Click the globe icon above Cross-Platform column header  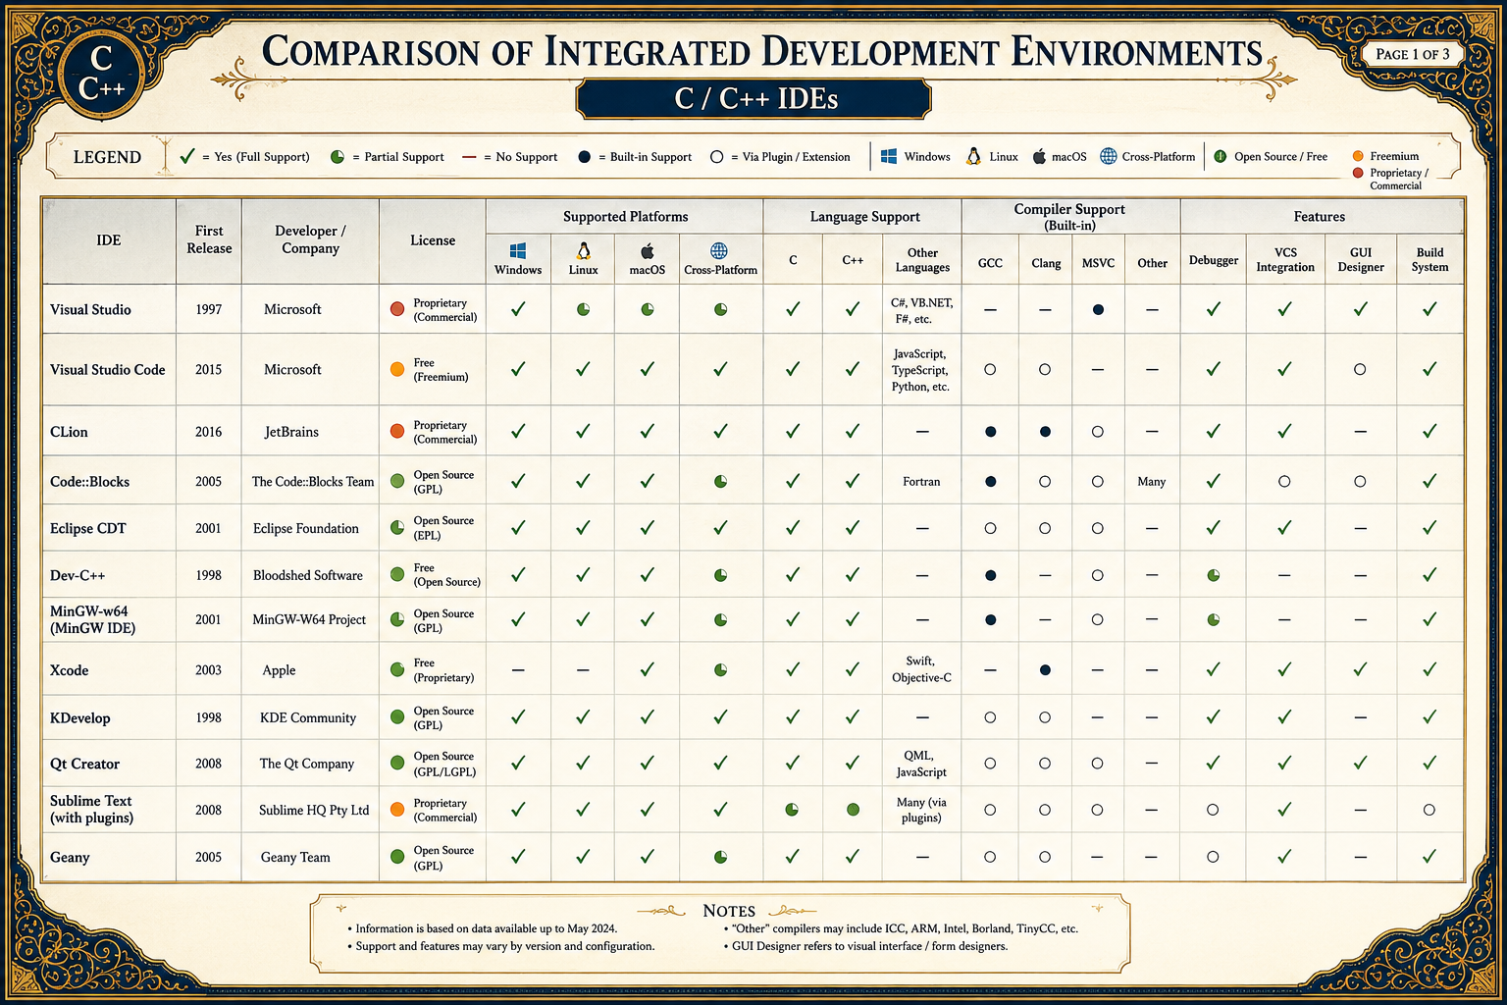tap(719, 250)
